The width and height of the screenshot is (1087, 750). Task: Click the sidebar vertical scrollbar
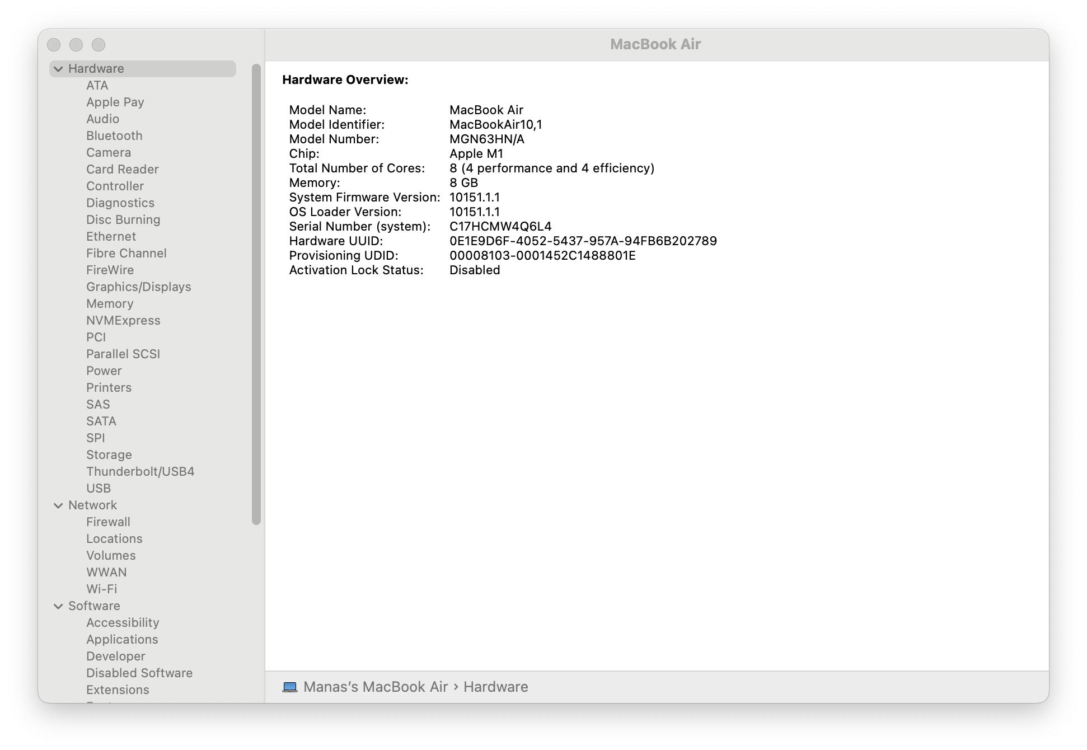pos(256,294)
